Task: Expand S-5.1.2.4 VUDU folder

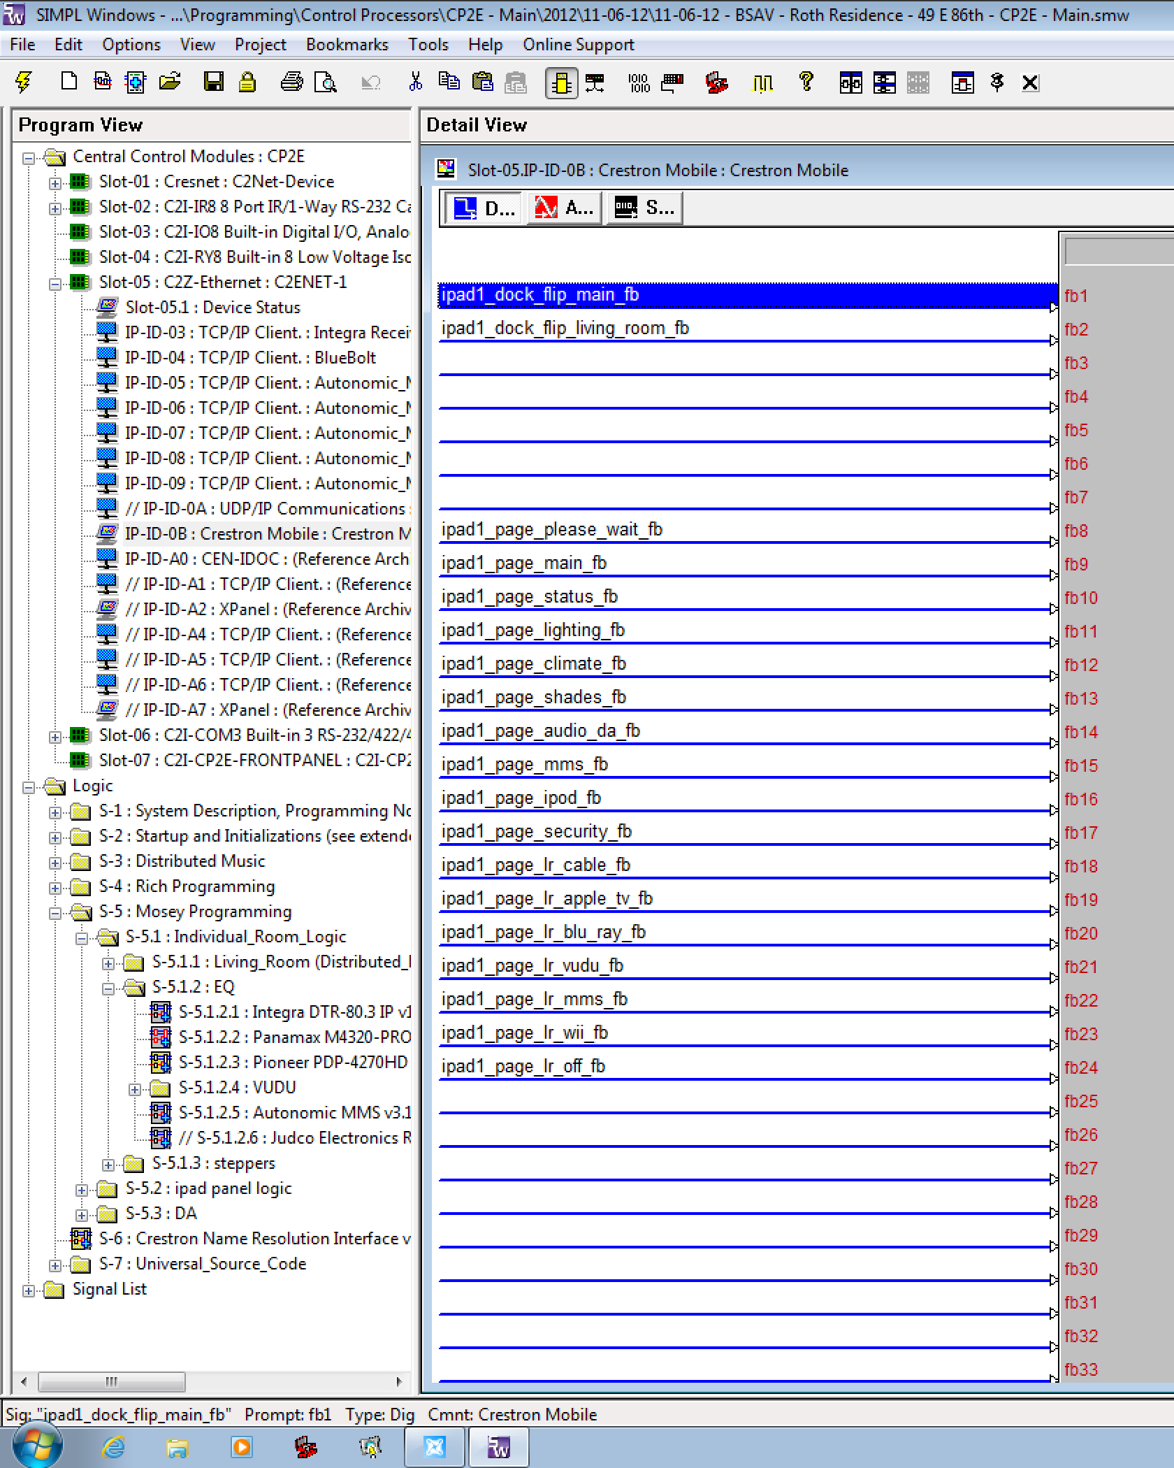Action: 135,1089
